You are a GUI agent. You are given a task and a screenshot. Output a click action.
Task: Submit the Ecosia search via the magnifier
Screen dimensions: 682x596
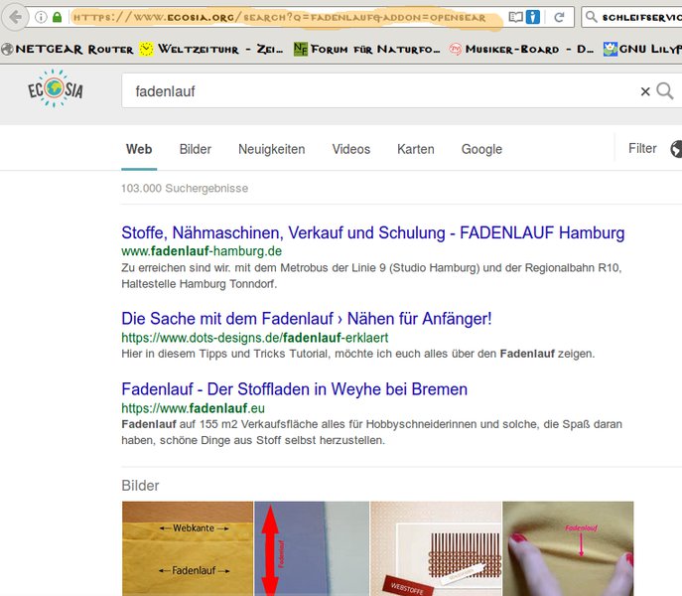(665, 91)
